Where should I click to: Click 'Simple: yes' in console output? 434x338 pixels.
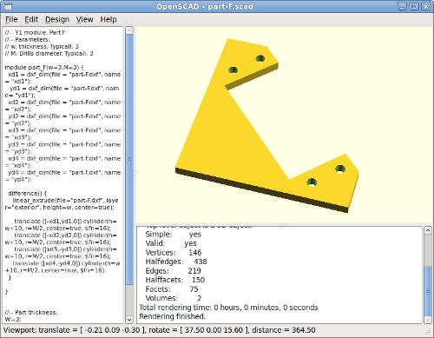tap(174, 235)
